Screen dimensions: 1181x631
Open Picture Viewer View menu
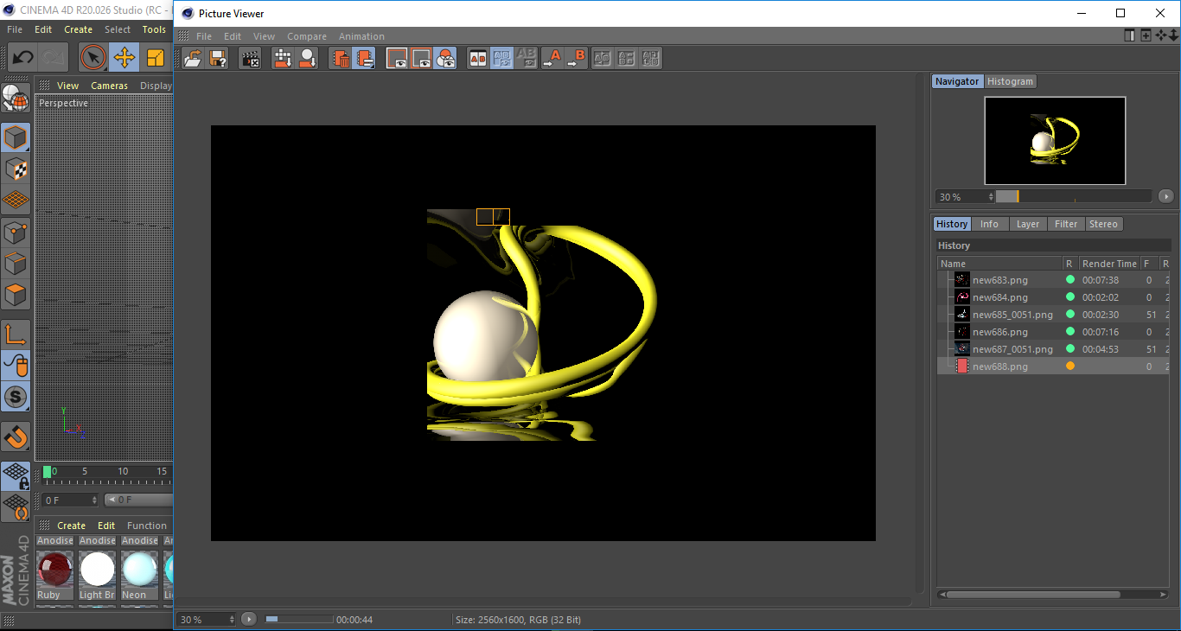pos(264,36)
